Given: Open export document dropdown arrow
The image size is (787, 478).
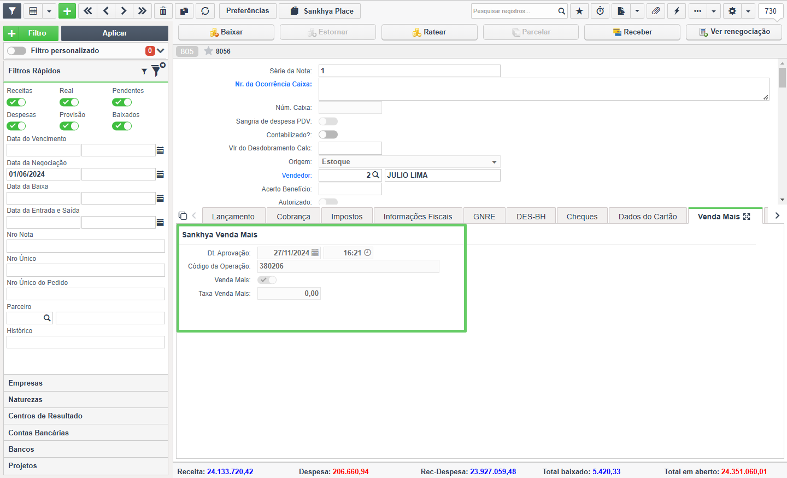Looking at the screenshot, I should 637,11.
